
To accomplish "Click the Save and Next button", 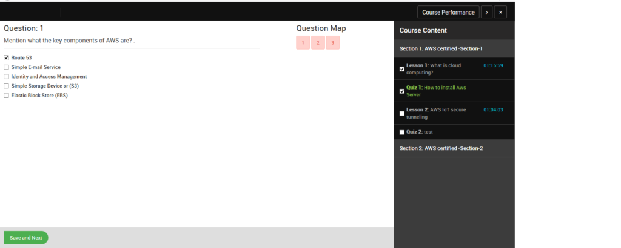I will pyautogui.click(x=25, y=238).
